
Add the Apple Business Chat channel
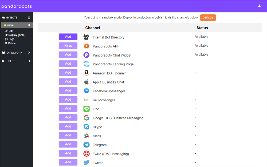point(68,81)
